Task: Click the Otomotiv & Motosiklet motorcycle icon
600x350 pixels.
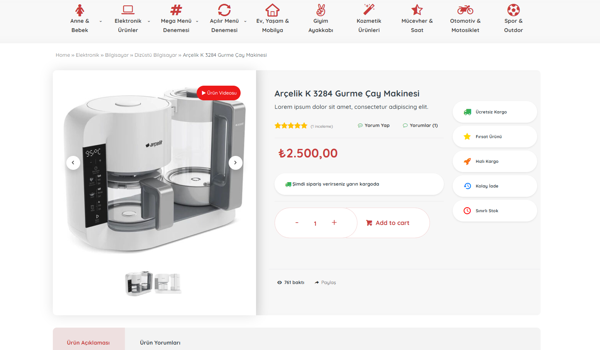Action: tap(465, 10)
